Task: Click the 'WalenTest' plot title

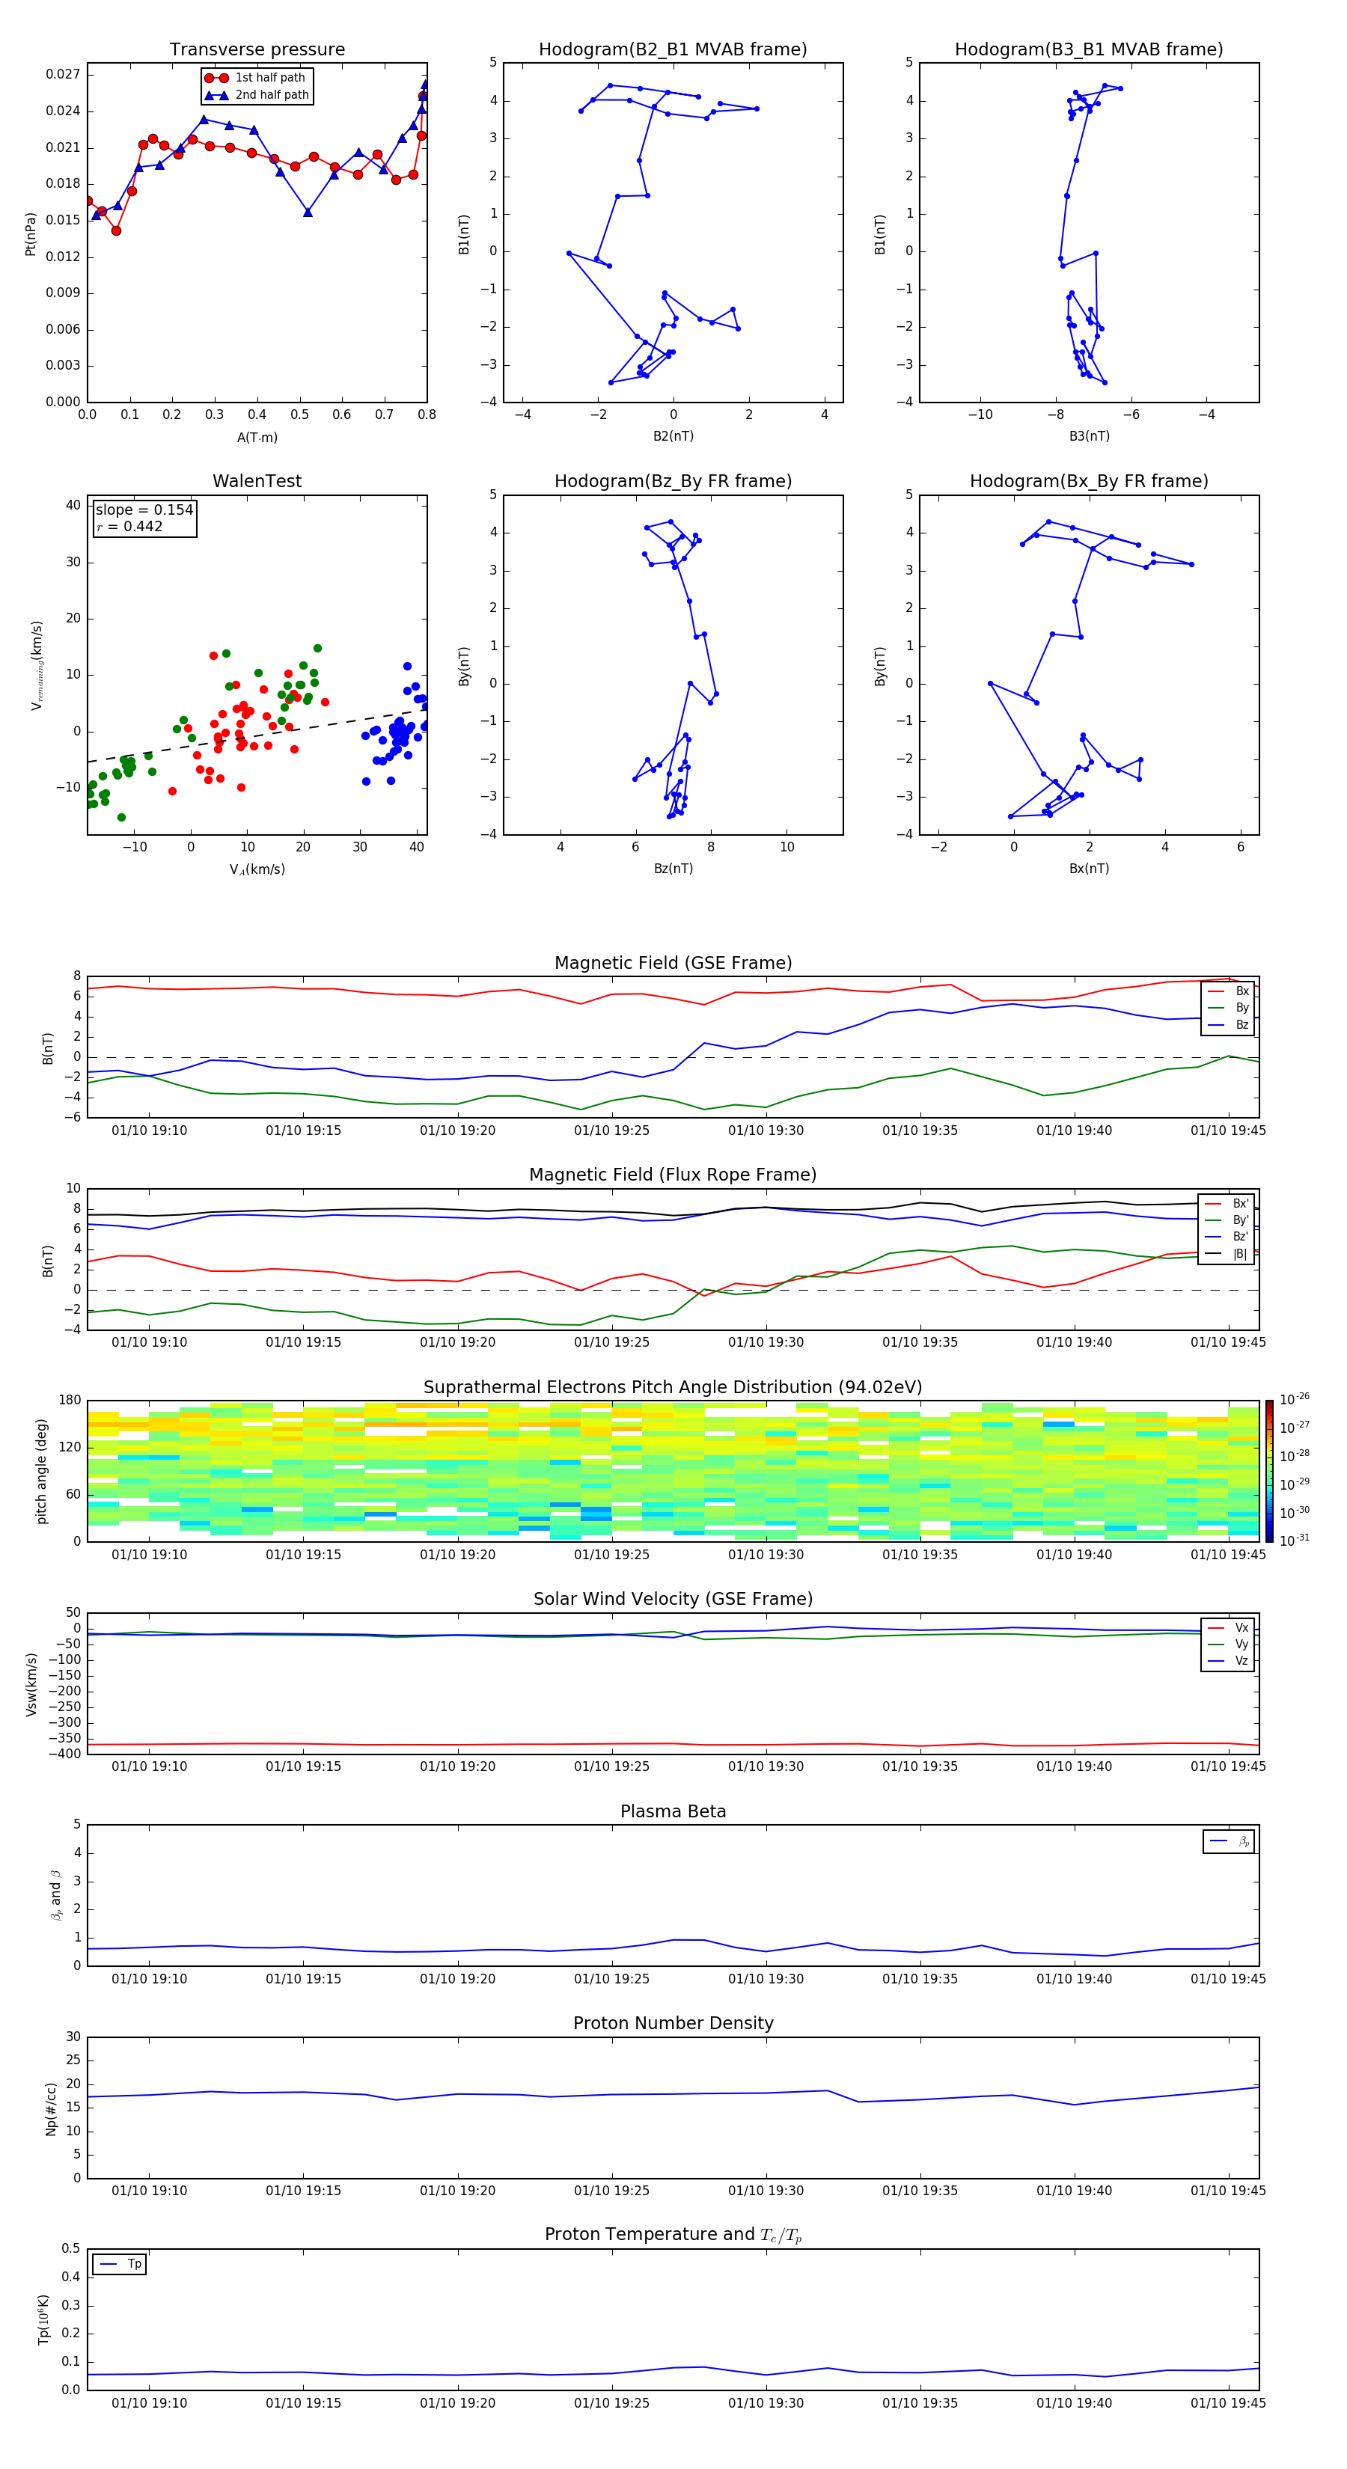Action: pos(257,481)
